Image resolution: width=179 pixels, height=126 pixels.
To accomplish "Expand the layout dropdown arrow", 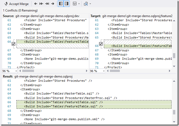I will 79,4.
